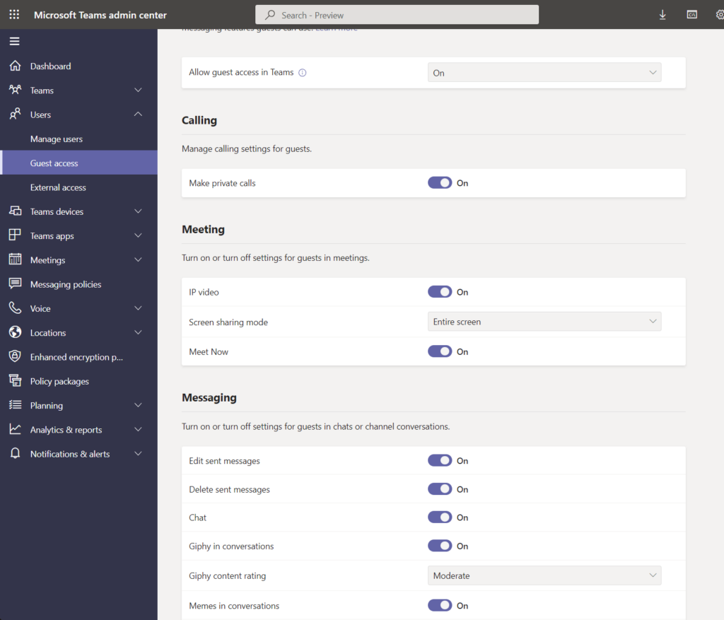This screenshot has height=620, width=724.
Task: Toggle Delete sent messages switch
Action: pos(440,489)
